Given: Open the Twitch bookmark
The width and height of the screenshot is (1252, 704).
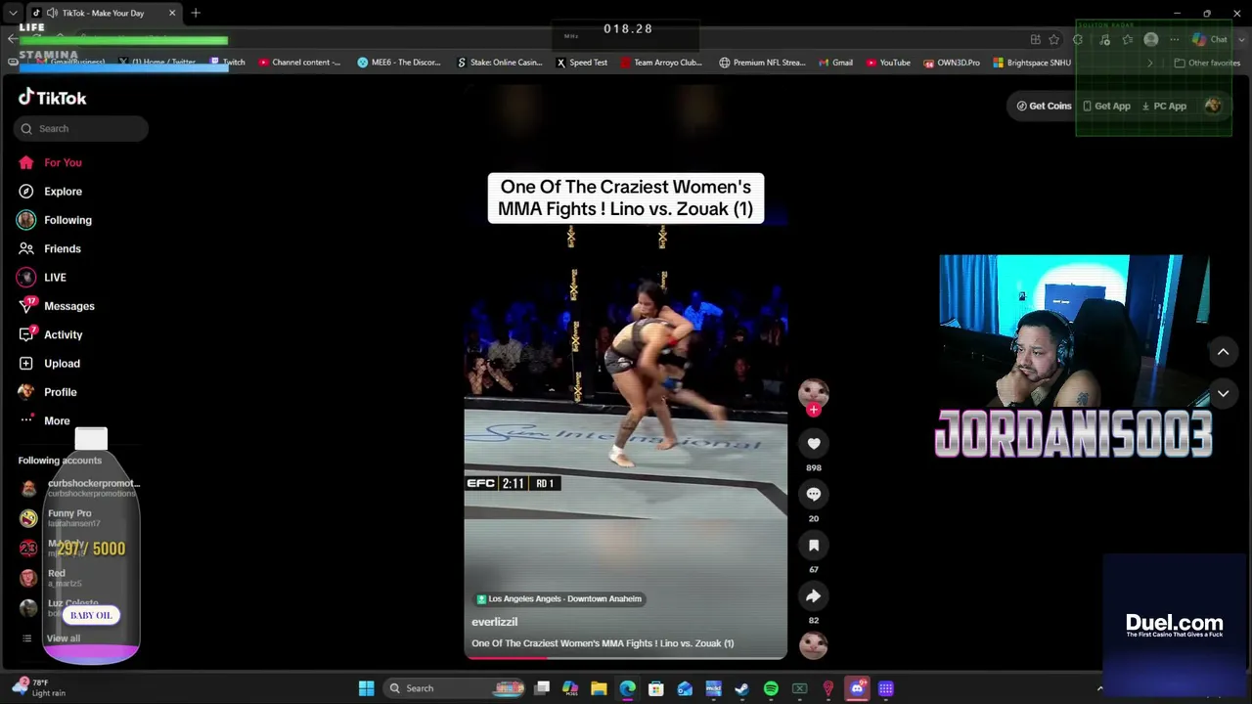Looking at the screenshot, I should [228, 63].
